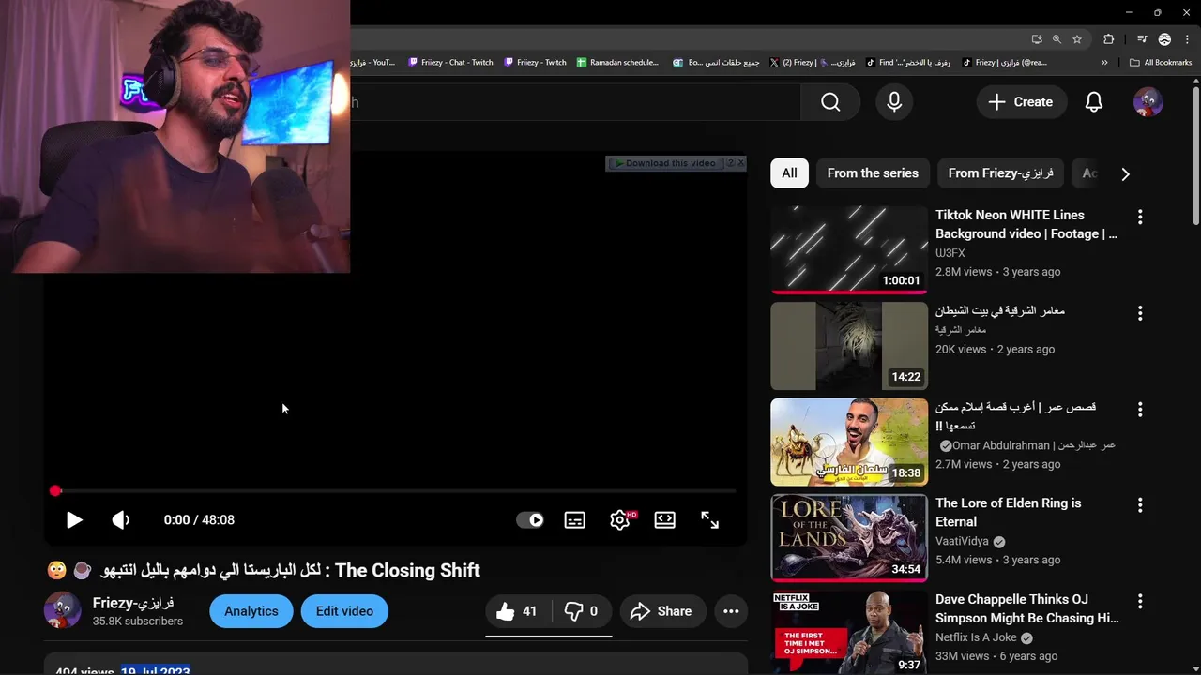Open more actions ellipsis below video
This screenshot has width=1201, height=675.
tap(731, 611)
